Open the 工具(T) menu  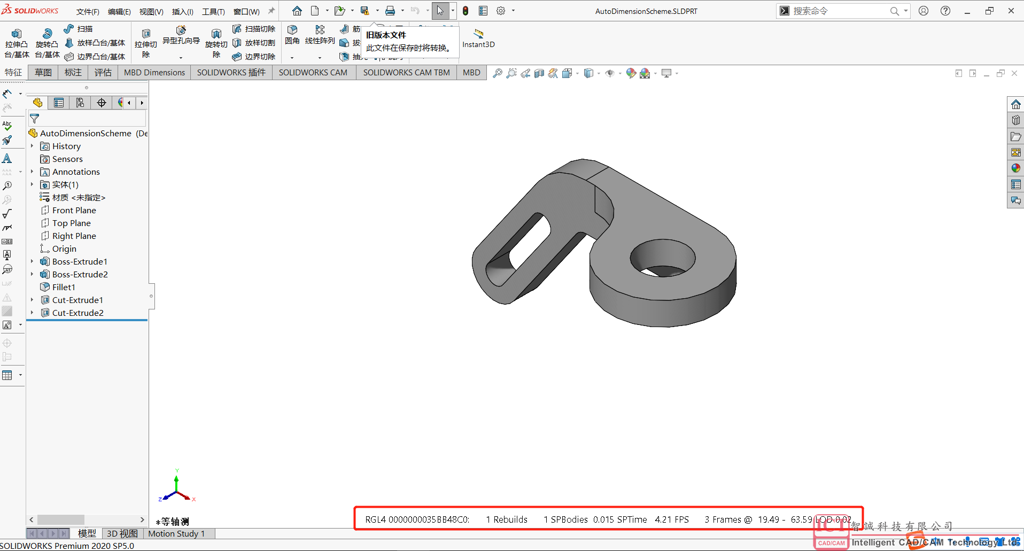pos(213,11)
